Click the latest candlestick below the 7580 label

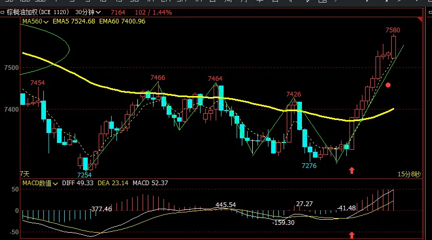click(x=393, y=47)
